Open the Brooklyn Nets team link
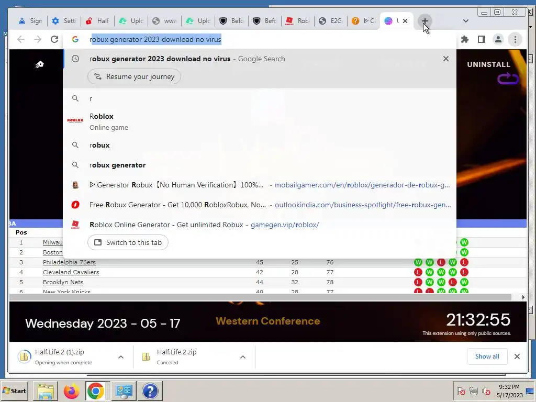 [63, 282]
